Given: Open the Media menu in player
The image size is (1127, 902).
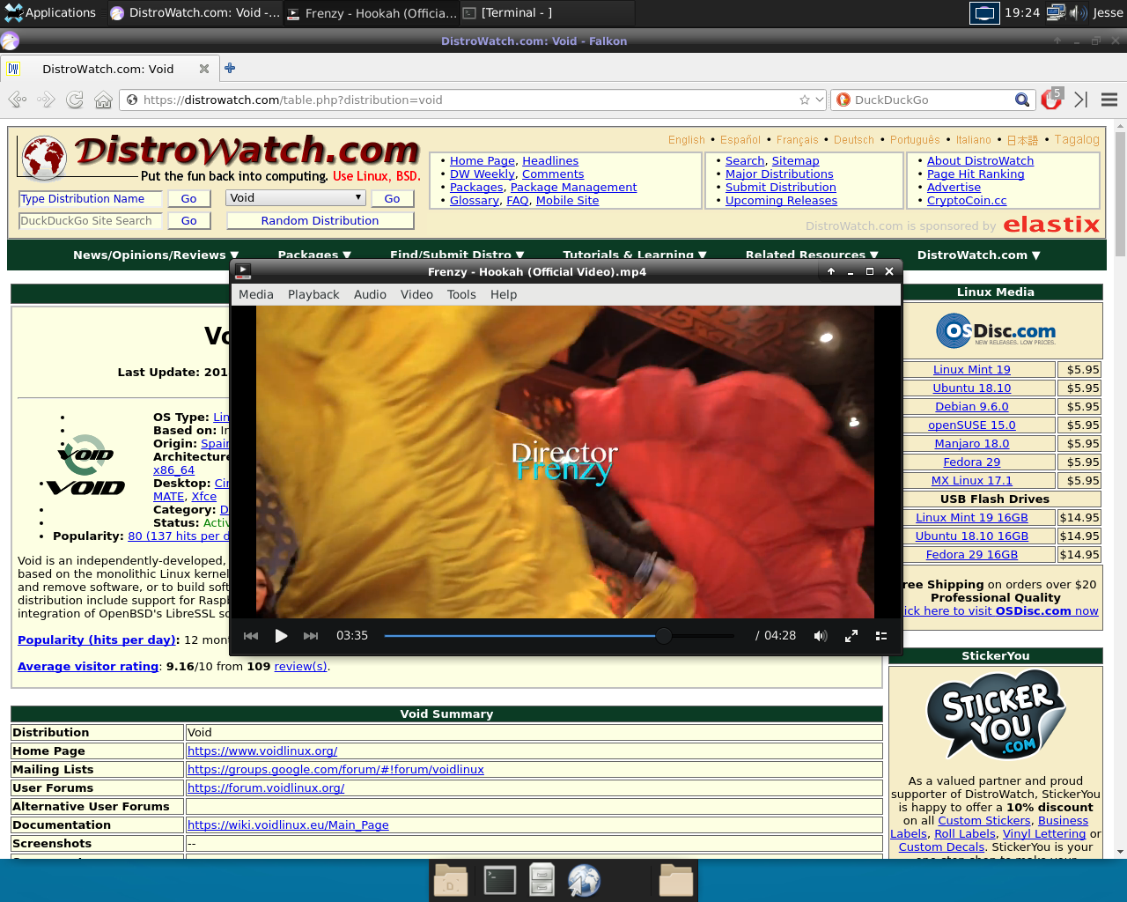Looking at the screenshot, I should tap(256, 294).
